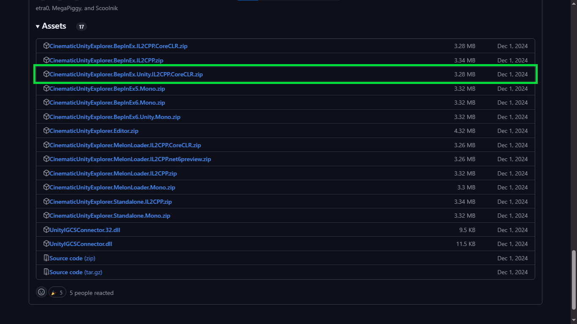
Task: Click the package icon beside UnityIGCSConnector.dll
Action: [x=46, y=244]
